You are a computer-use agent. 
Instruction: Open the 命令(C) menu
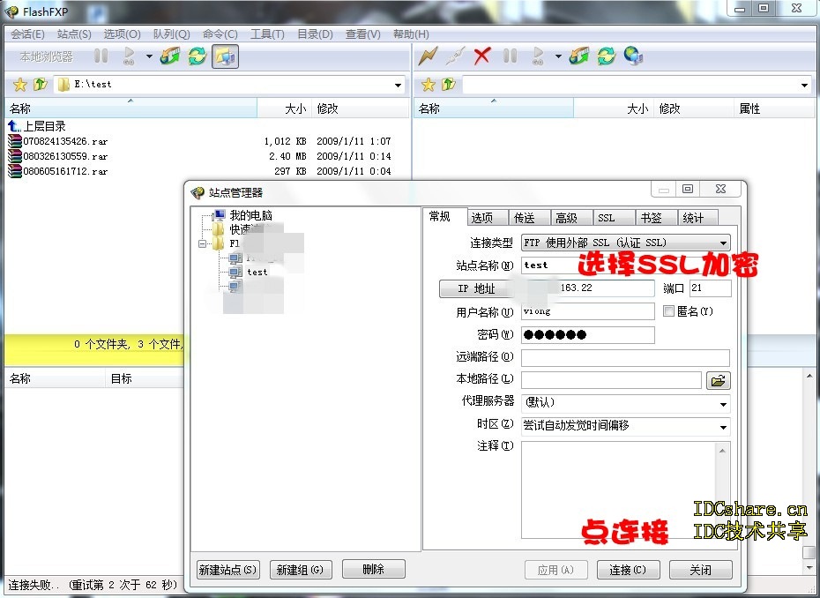coord(220,34)
